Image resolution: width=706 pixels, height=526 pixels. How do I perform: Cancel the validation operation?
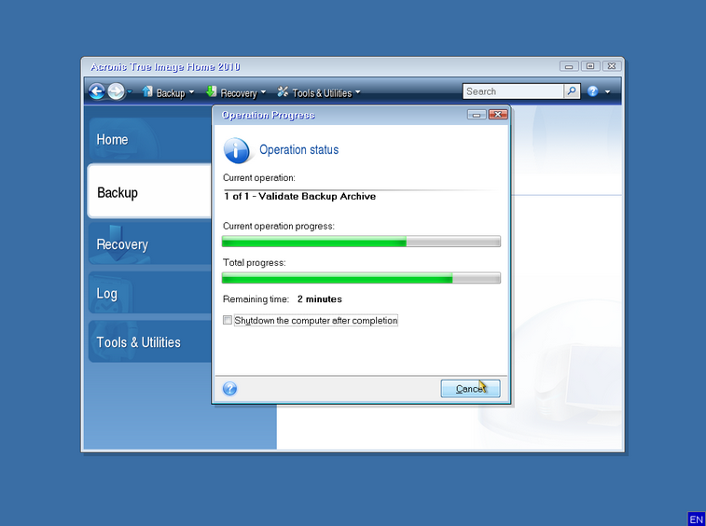tap(470, 389)
